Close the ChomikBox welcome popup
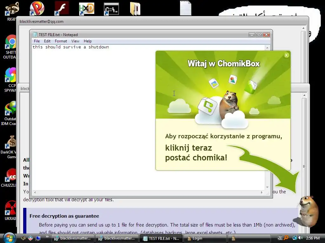 pyautogui.click(x=286, y=55)
